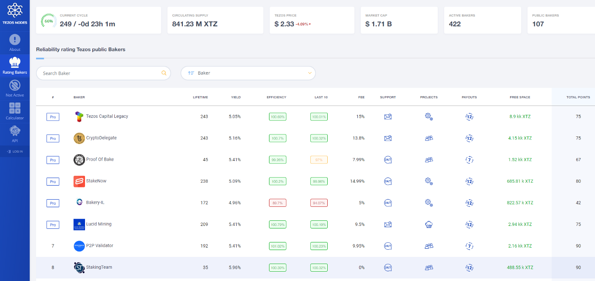The image size is (595, 281).
Task: Click StakingTeam logo icon
Action: coord(79,268)
